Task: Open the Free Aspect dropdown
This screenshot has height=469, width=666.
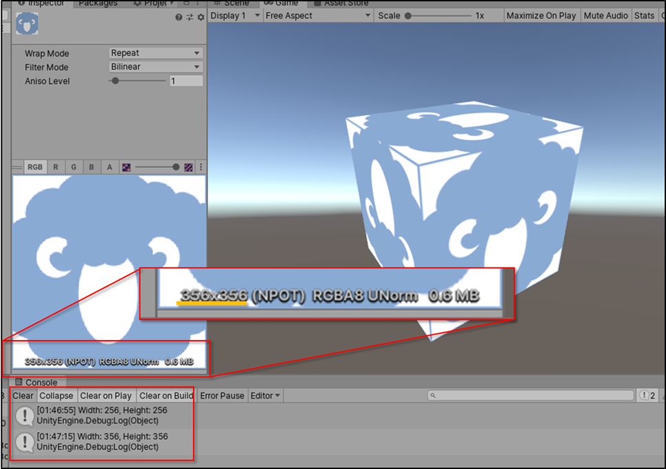Action: point(318,16)
